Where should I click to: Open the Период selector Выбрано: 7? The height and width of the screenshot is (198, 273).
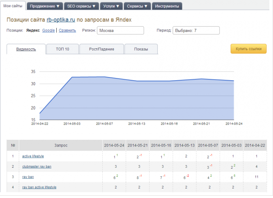pos(196,30)
